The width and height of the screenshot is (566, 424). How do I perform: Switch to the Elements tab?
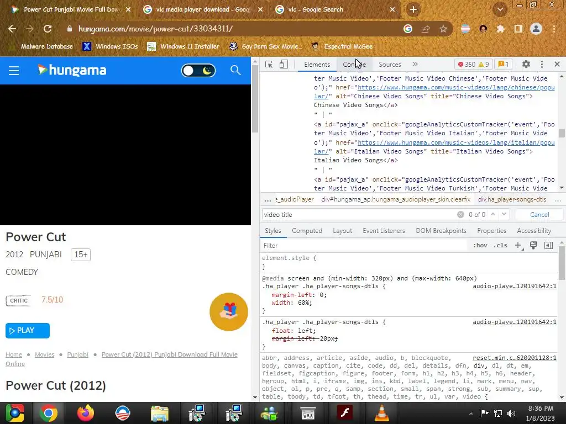coord(317,65)
